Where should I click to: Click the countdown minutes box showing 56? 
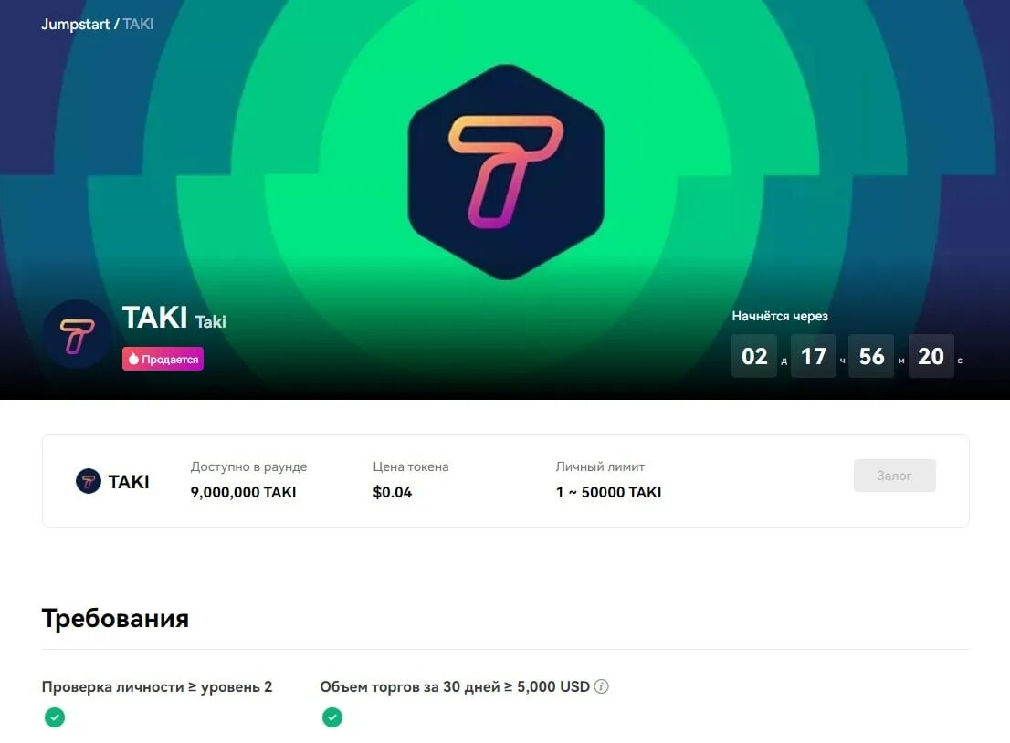pyautogui.click(x=871, y=356)
